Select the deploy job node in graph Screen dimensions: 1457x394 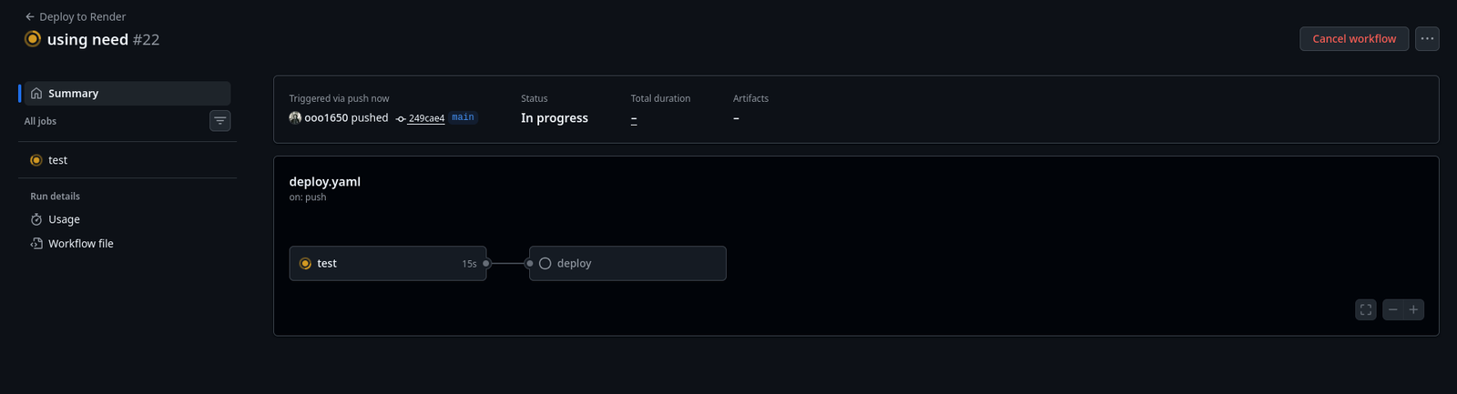click(x=627, y=264)
